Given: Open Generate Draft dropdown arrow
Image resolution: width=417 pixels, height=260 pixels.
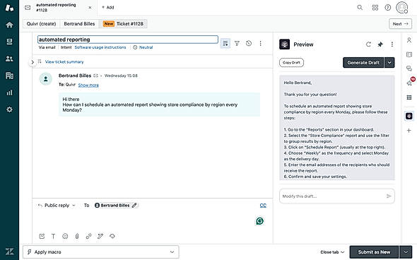Looking at the screenshot, I should pyautogui.click(x=389, y=62).
